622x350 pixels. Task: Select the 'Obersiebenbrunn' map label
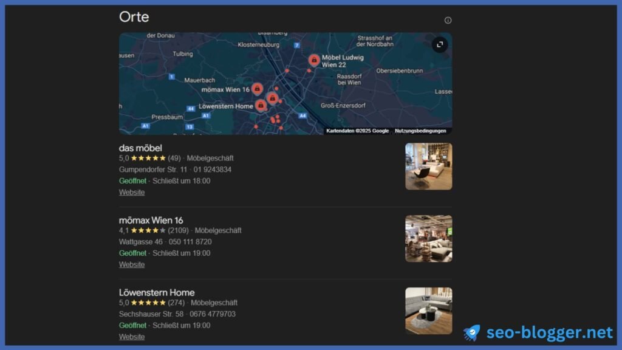tap(400, 70)
